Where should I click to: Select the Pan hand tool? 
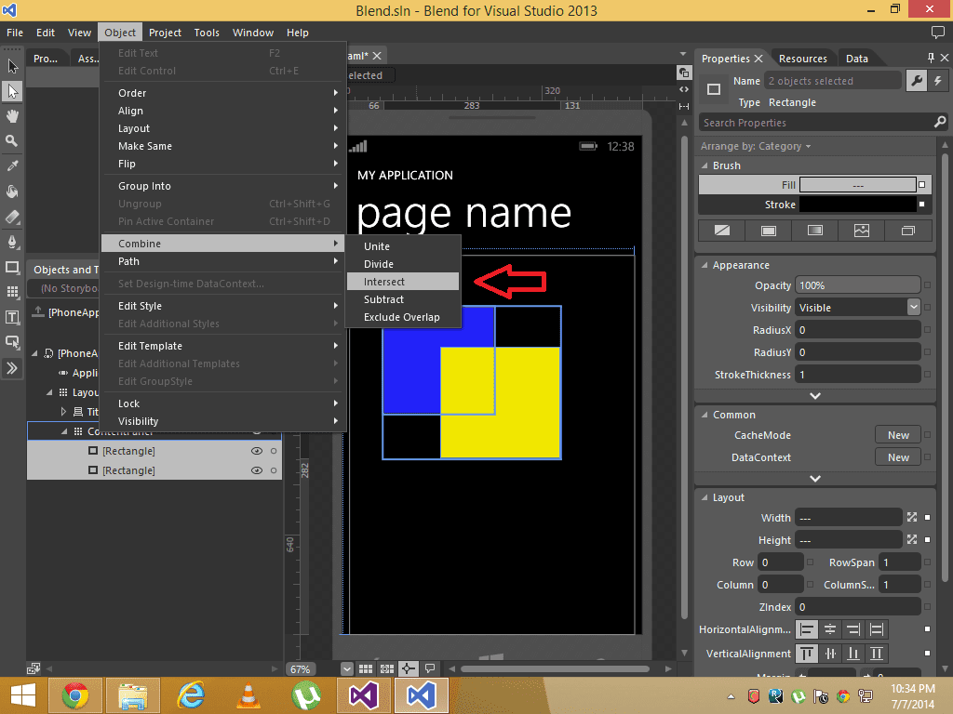(12, 116)
